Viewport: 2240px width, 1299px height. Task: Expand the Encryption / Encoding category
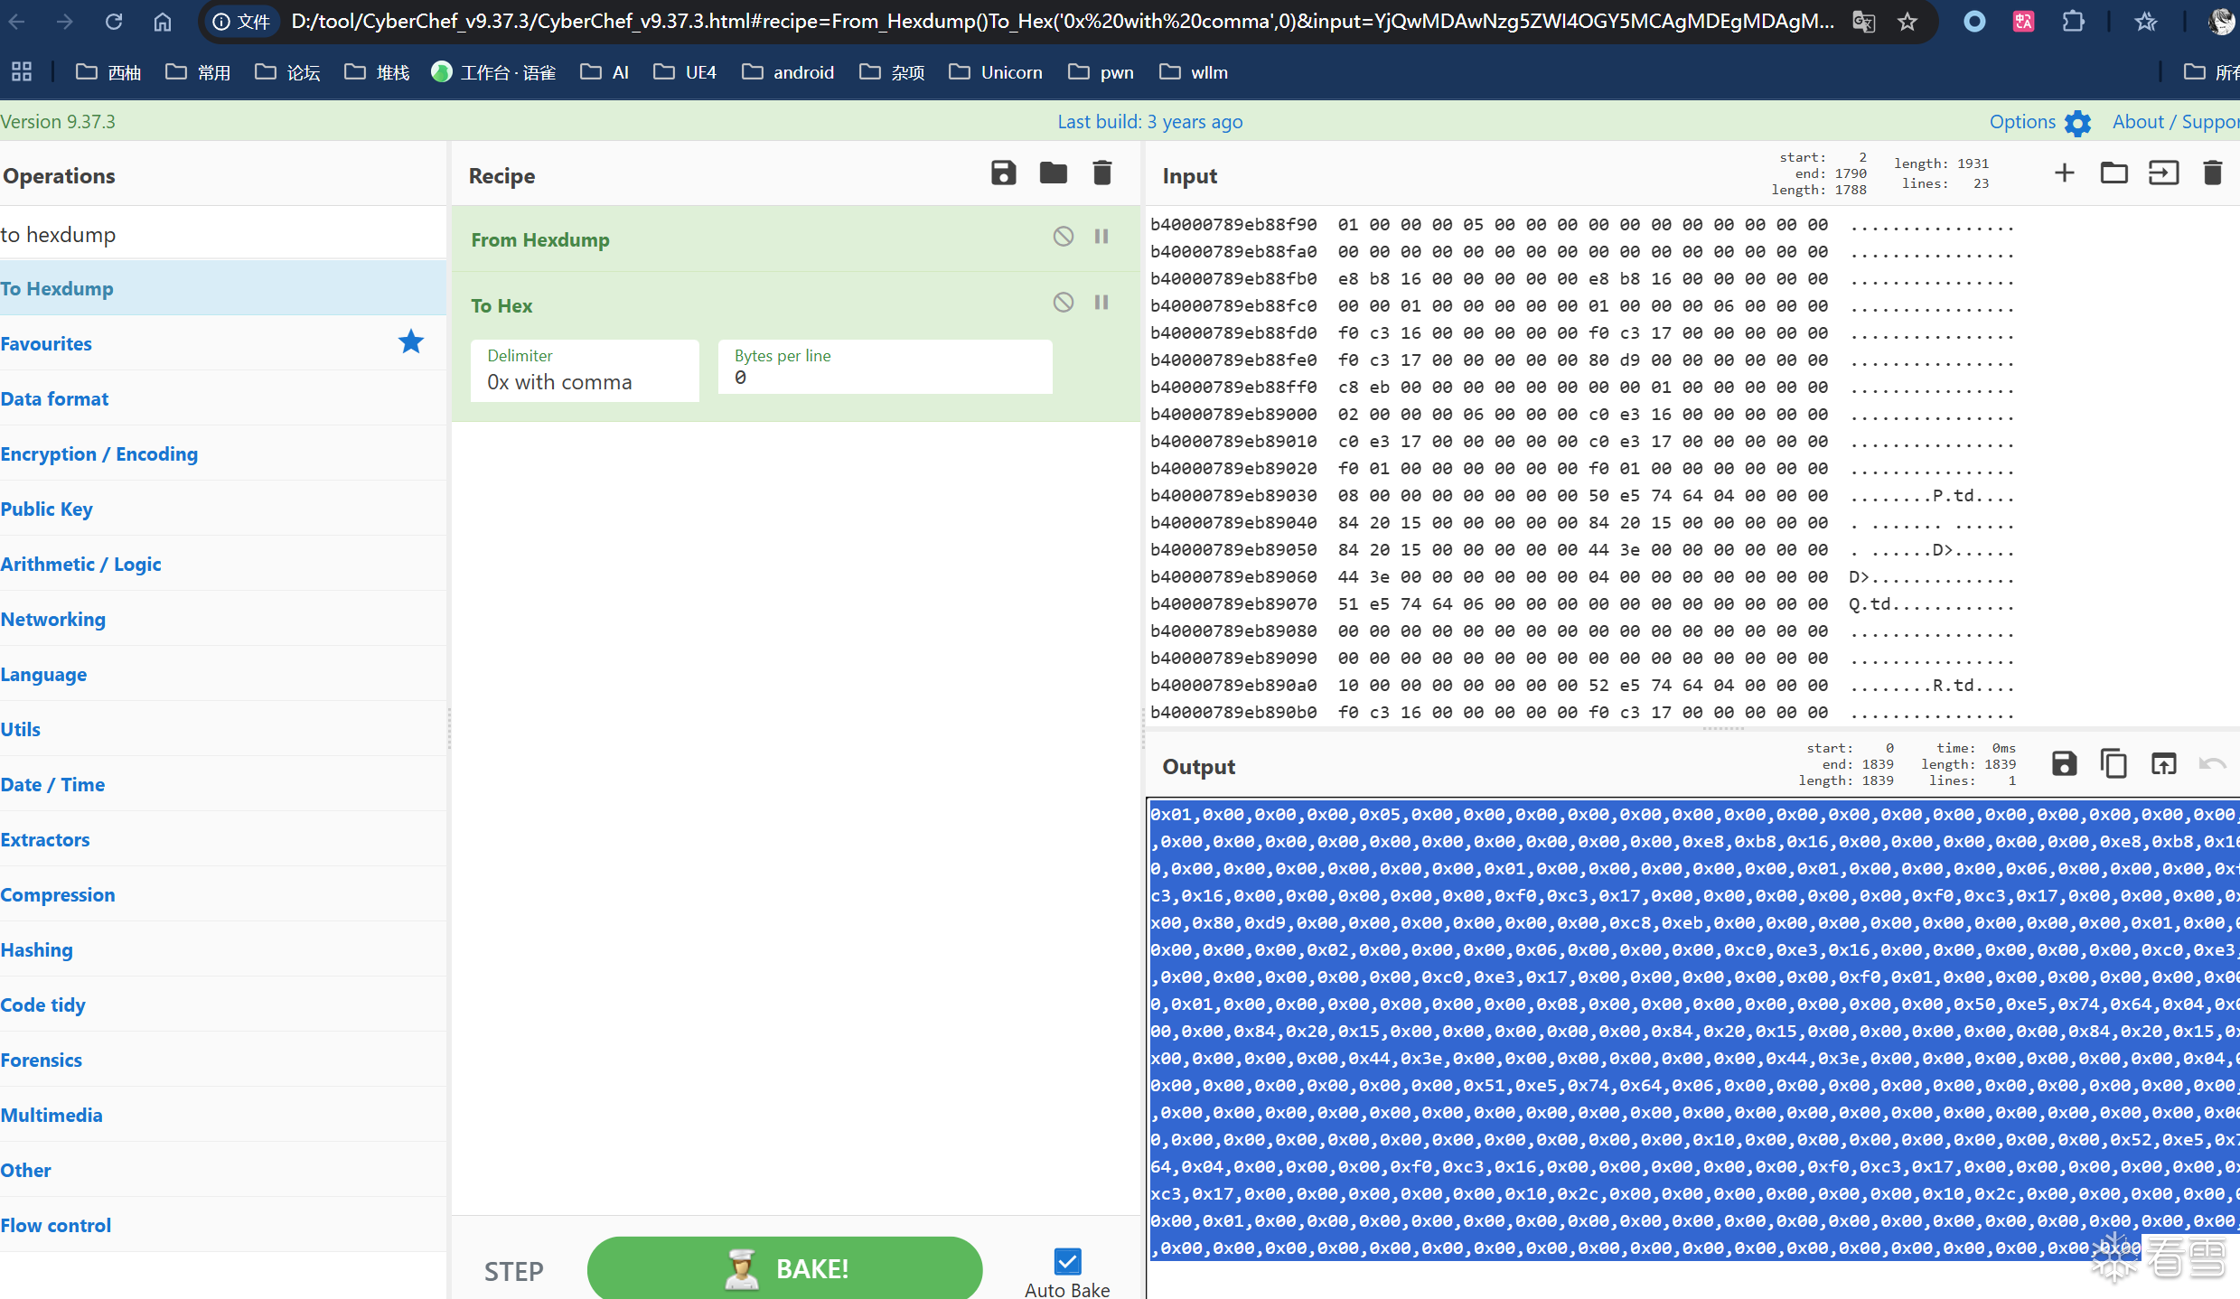(99, 453)
